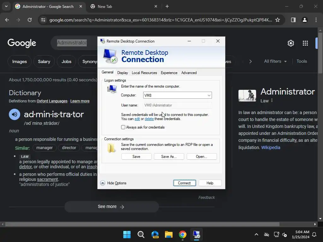Viewport: 323px width, 242px height.
Task: Click the Open... saved connection button
Action: [x=202, y=157]
